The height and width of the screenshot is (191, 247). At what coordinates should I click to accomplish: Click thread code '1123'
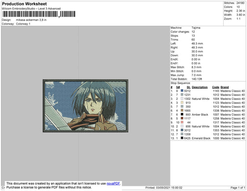(x=216, y=102)
